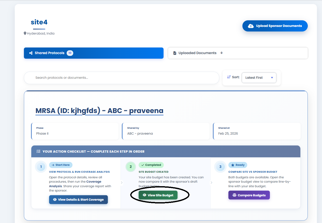Click the sort order icon
The width and height of the screenshot is (322, 223).
[229, 77]
